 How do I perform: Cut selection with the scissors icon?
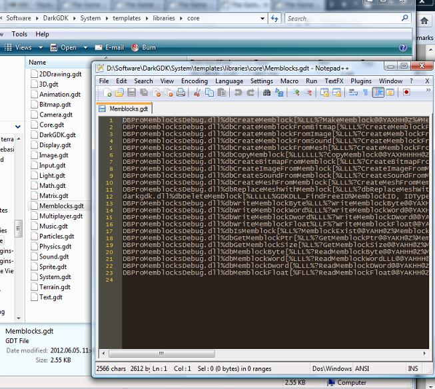click(197, 93)
